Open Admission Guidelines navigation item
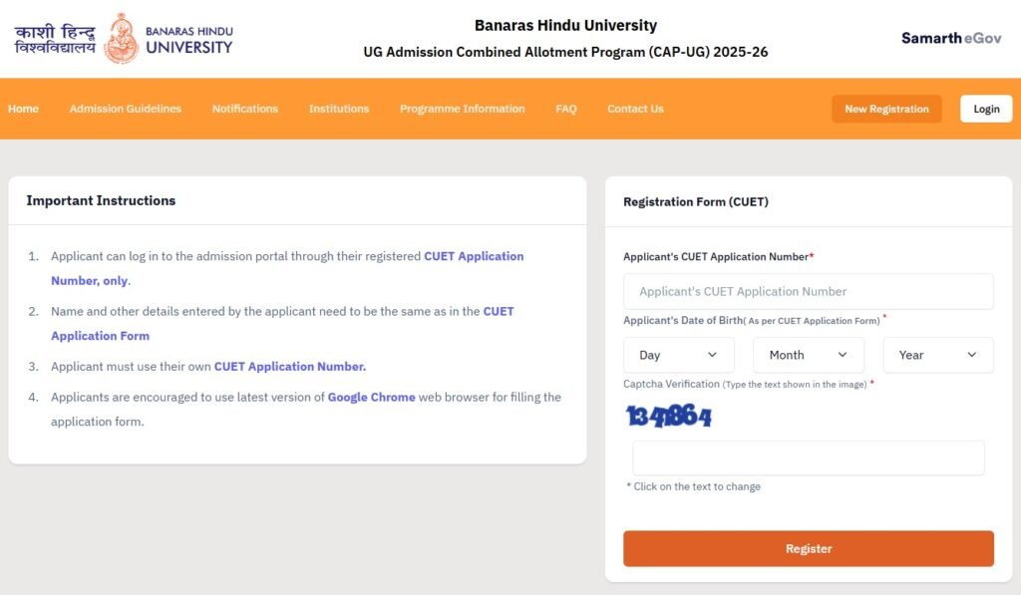Viewport: 1021px width, 595px height. click(x=126, y=109)
